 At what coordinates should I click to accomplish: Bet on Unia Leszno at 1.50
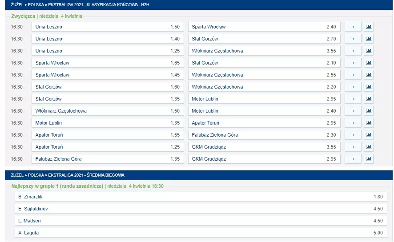pyautogui.click(x=108, y=27)
